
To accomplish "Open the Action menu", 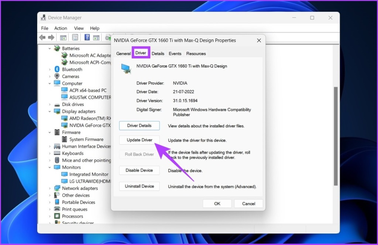I will (61, 28).
